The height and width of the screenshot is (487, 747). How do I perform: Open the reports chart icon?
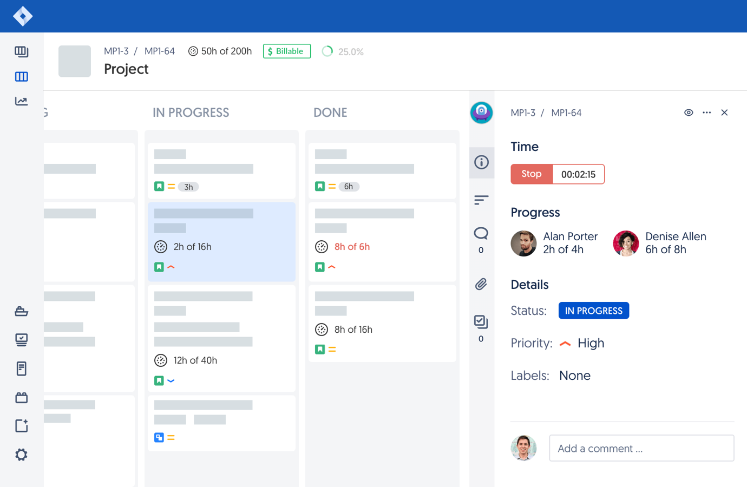click(22, 101)
